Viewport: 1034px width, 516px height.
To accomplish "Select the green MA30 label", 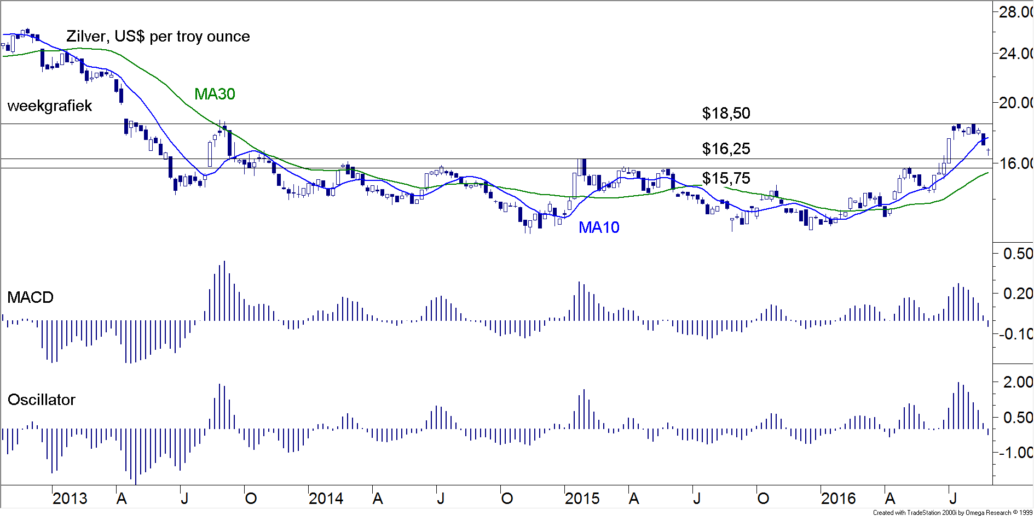I will 215,94.
